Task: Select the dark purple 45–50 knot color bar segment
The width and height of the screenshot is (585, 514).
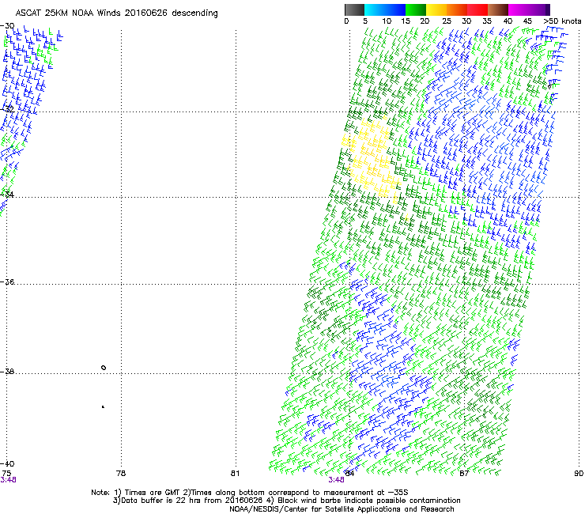Action: point(539,9)
